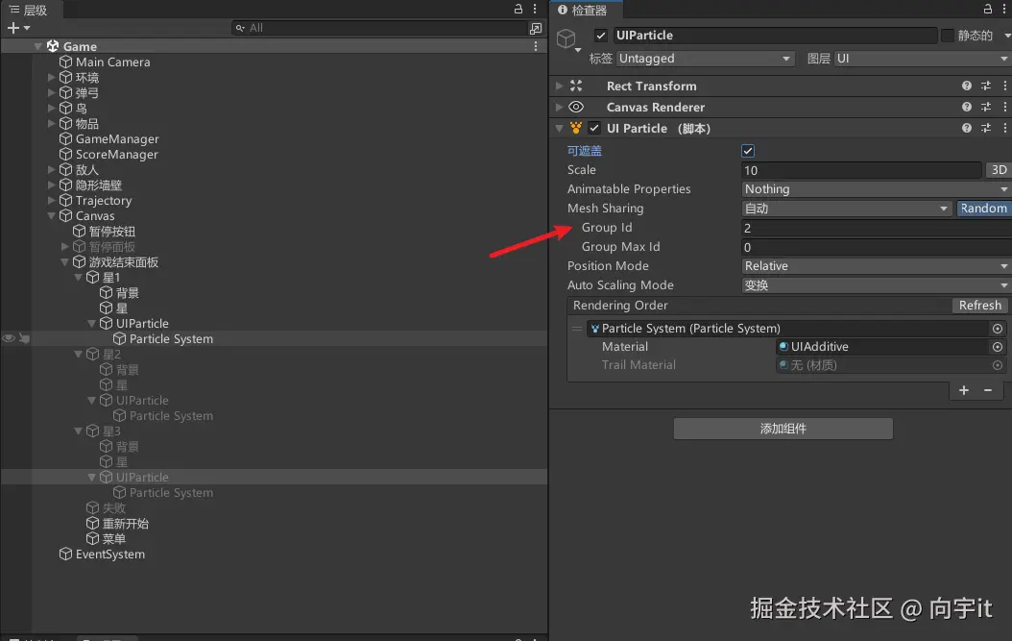
Task: Open UI Particle preset settings icon
Action: click(985, 129)
